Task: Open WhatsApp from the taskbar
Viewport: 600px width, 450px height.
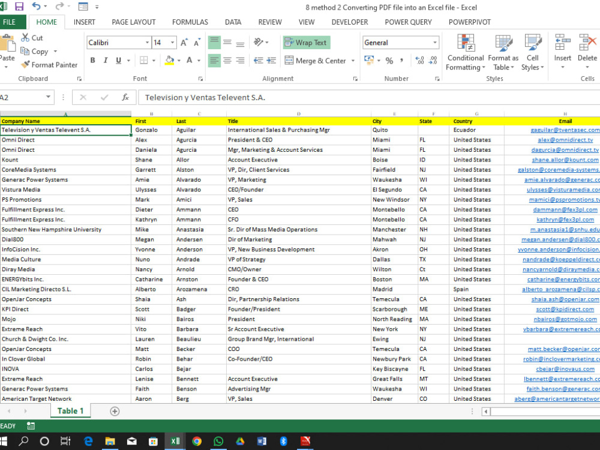Action: pyautogui.click(x=218, y=441)
